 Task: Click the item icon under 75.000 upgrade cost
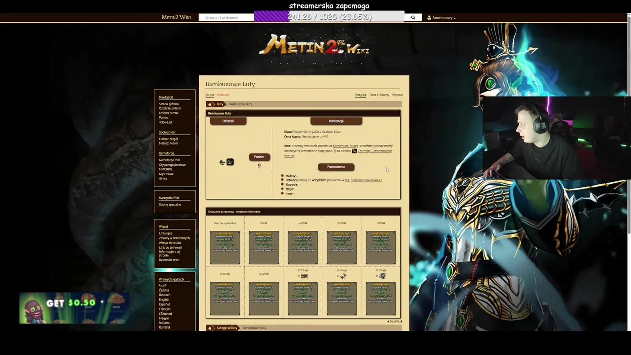point(382,276)
